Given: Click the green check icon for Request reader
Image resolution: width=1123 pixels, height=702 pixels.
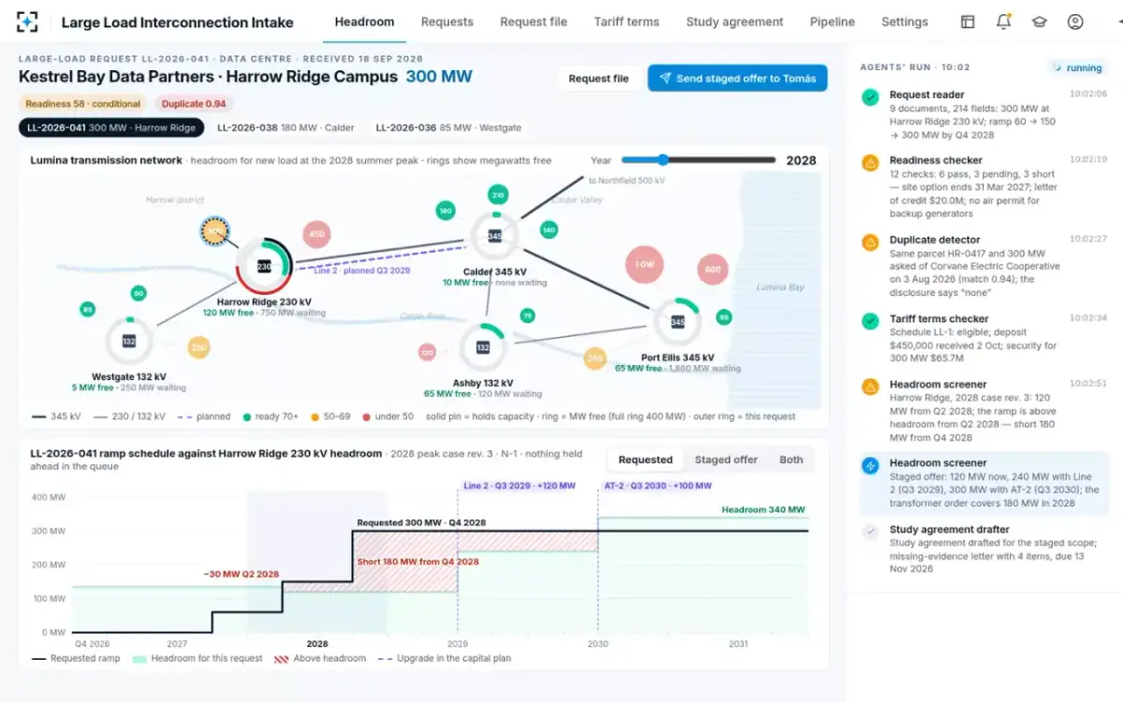Looking at the screenshot, I should click(870, 96).
